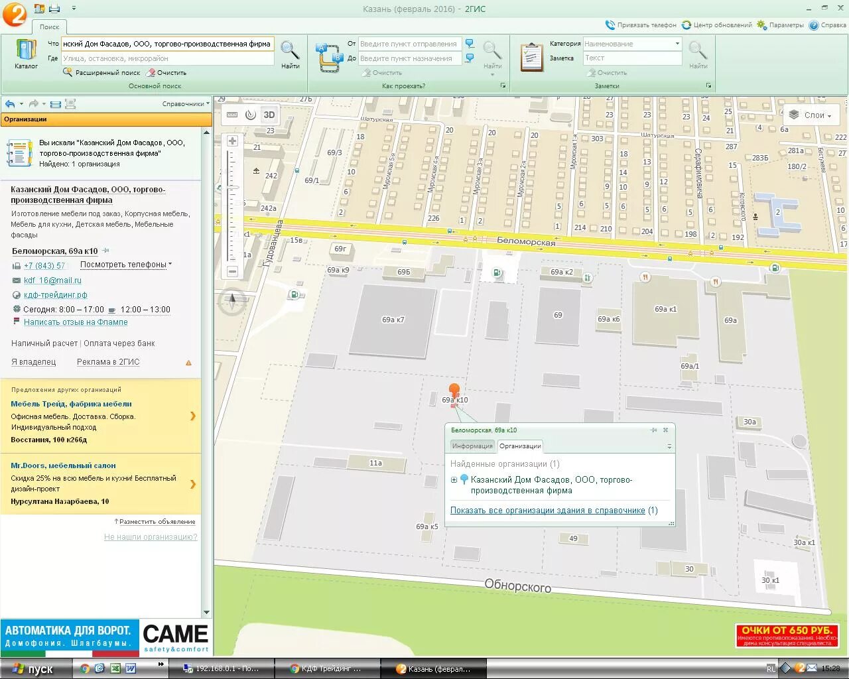The width and height of the screenshot is (849, 679).
Task: Open the 'Как проехать?' group dialog launcher
Action: click(x=503, y=86)
